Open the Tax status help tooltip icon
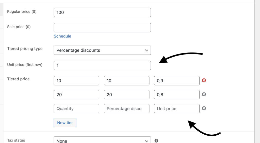260x143 pixels. click(156, 141)
